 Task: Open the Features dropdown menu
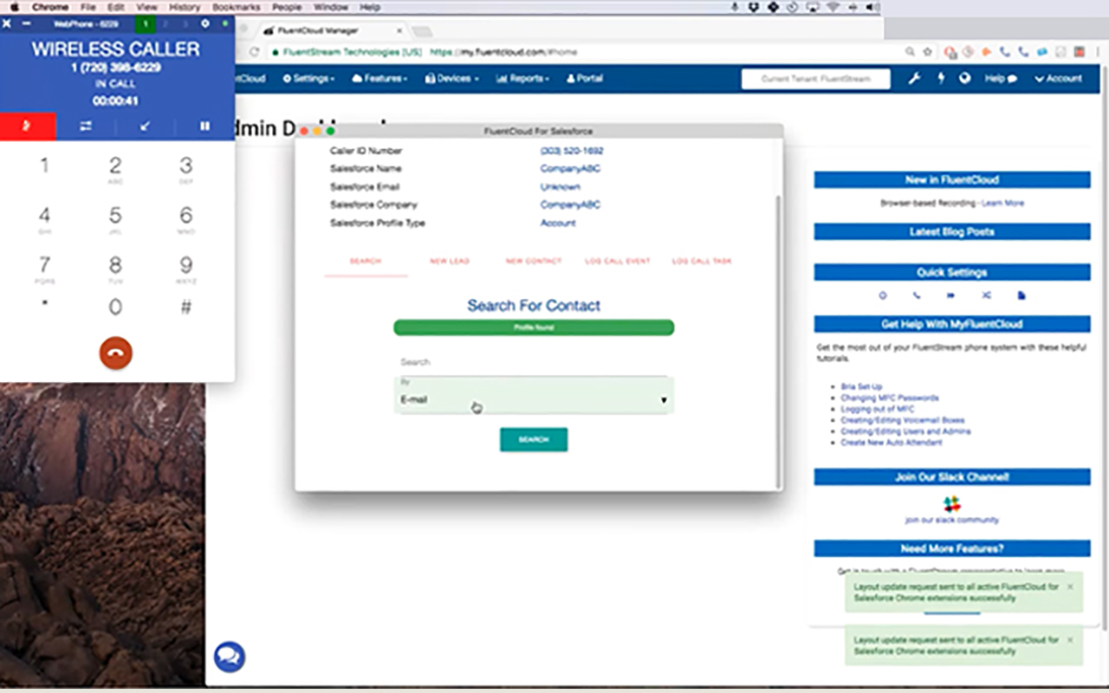379,78
